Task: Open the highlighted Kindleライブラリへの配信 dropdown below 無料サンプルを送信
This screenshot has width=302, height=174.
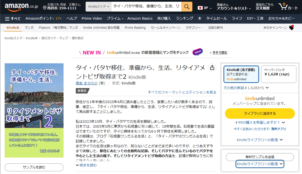Action: pos(260,164)
